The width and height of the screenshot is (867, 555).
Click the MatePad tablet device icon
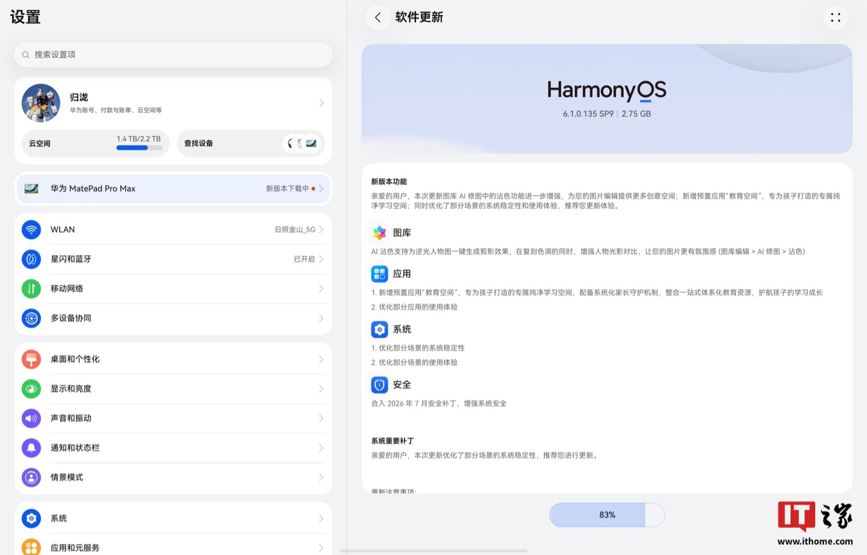click(x=31, y=189)
